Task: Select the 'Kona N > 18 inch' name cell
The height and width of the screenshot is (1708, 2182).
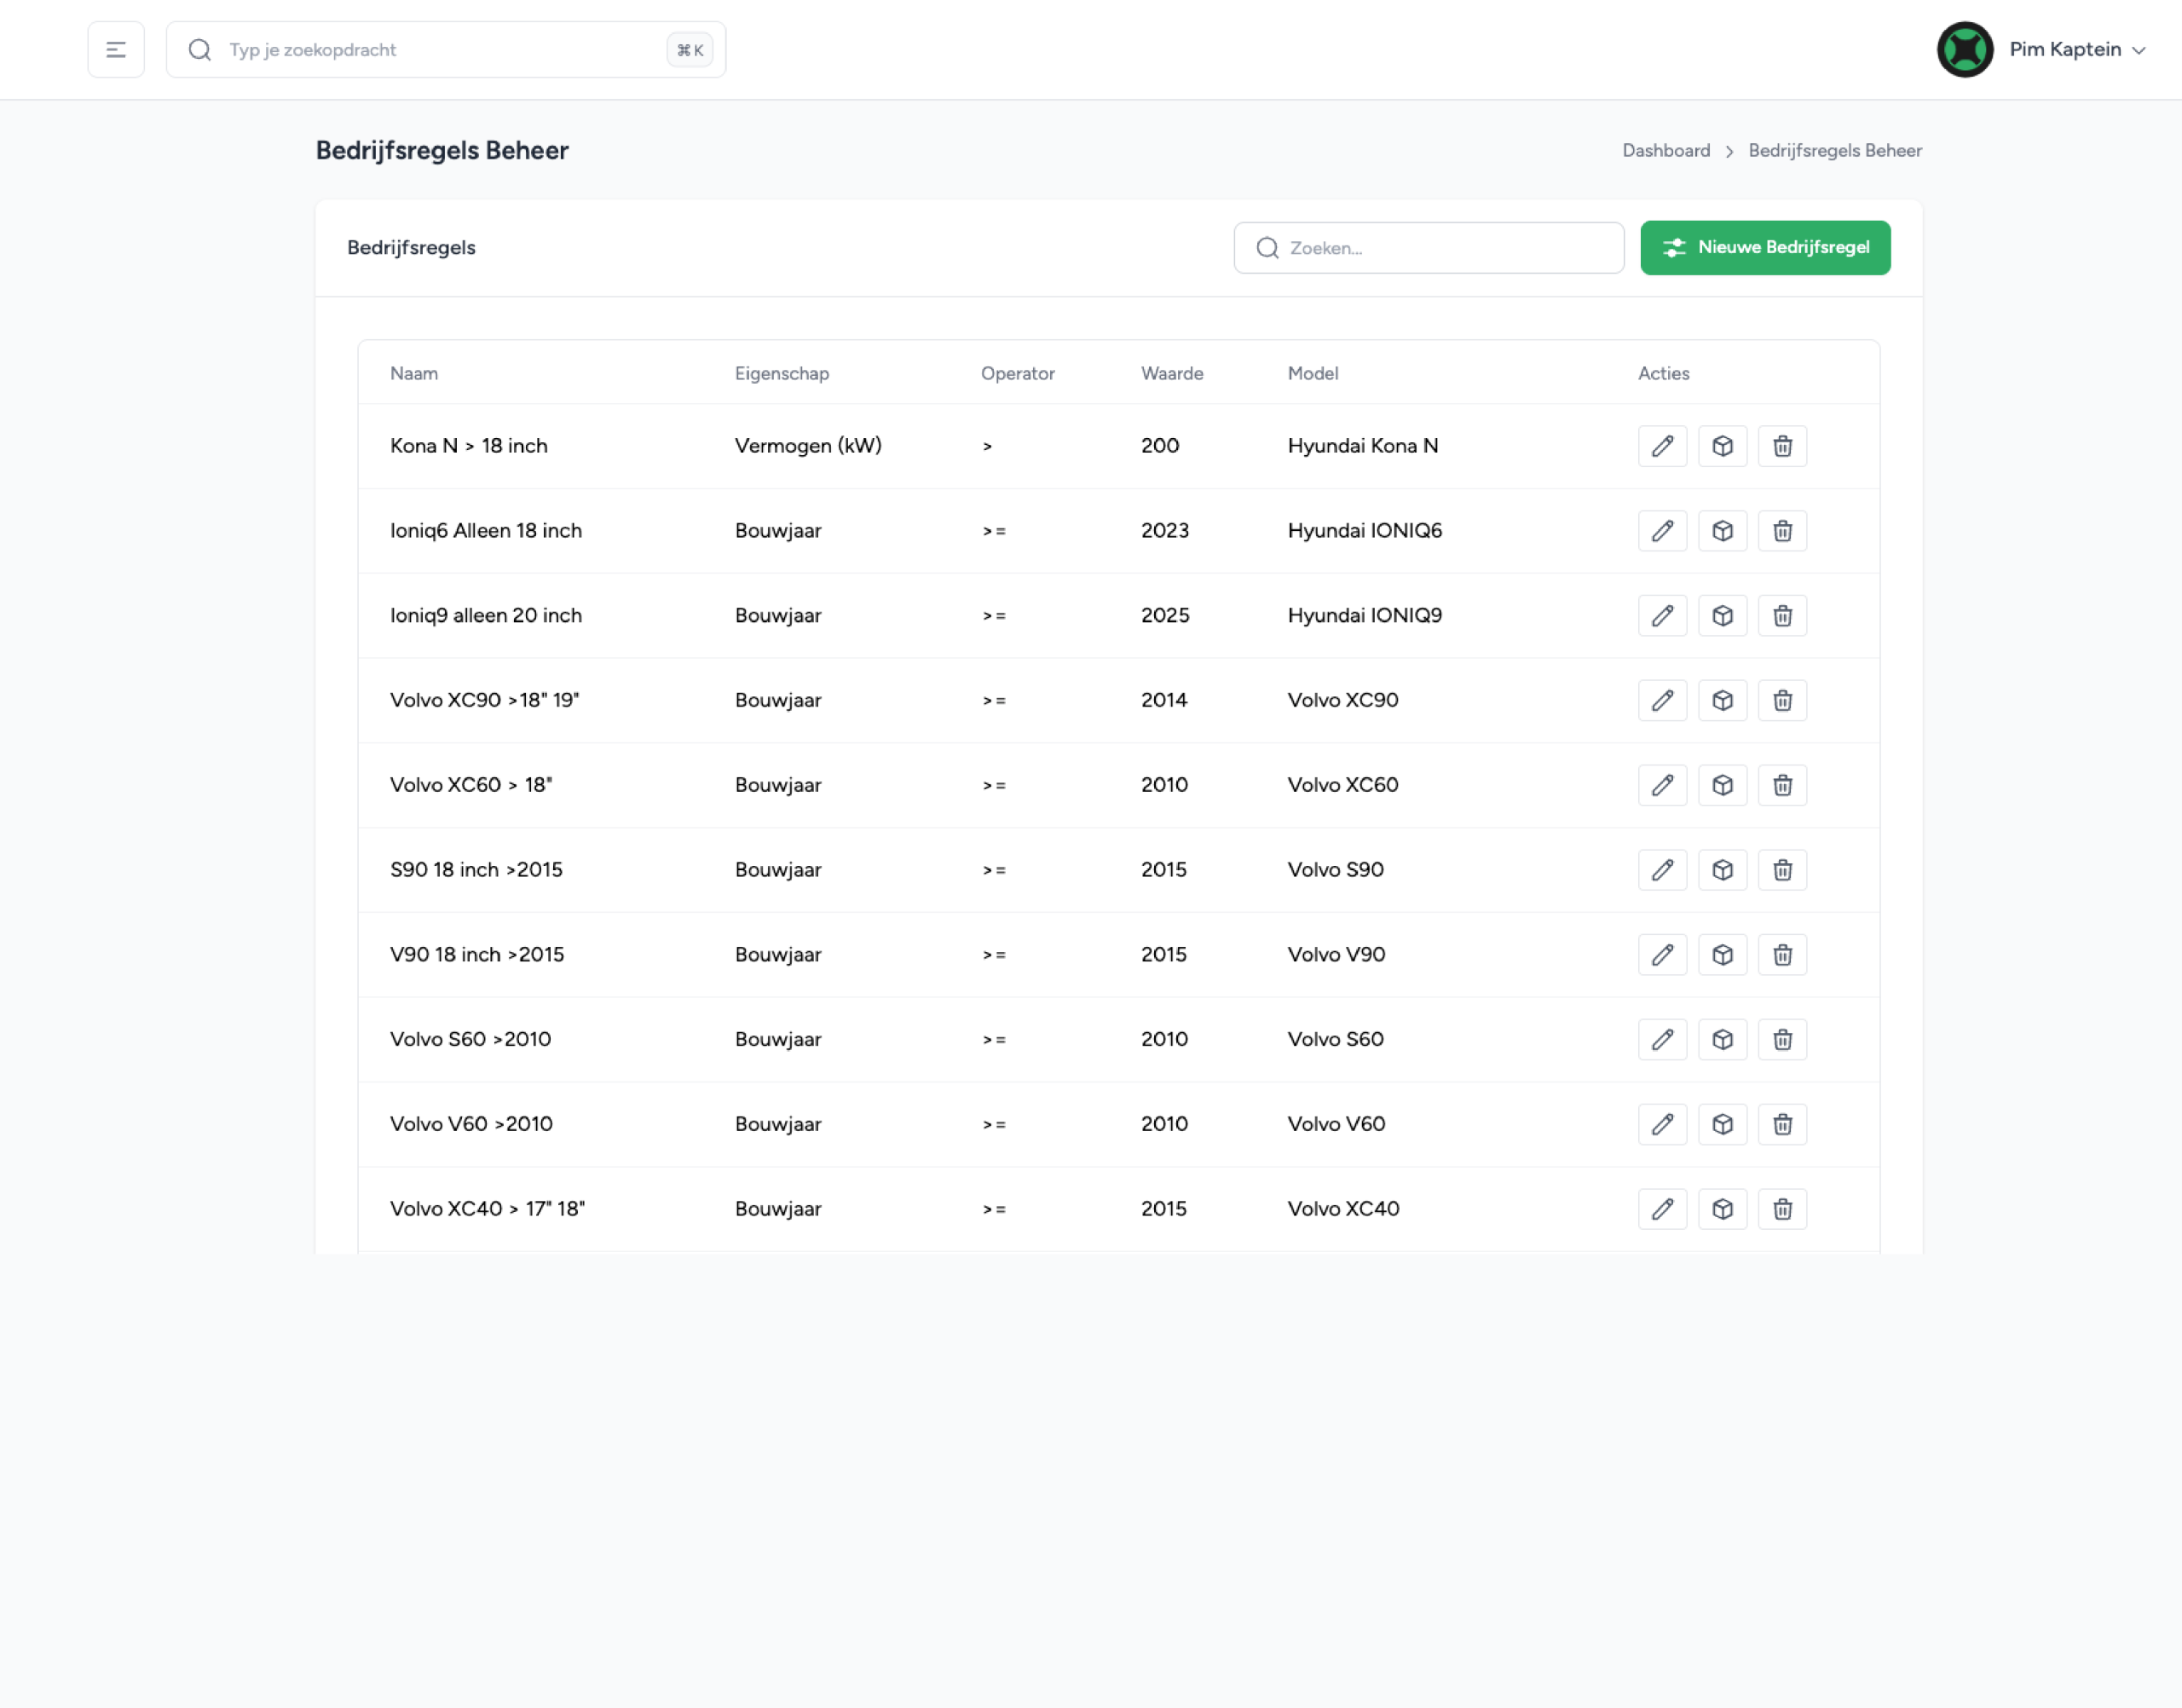Action: (x=469, y=446)
